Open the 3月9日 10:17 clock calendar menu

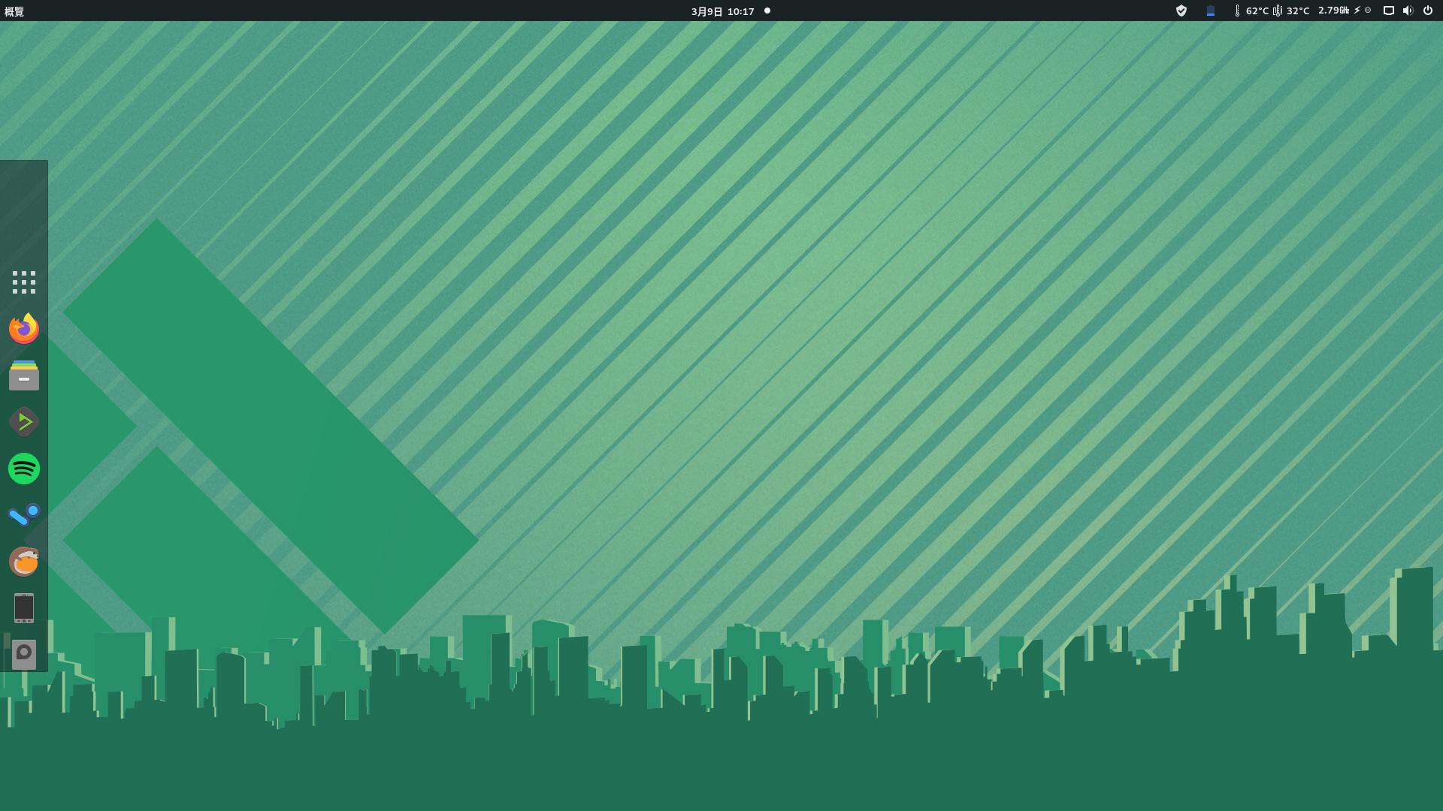click(x=722, y=11)
